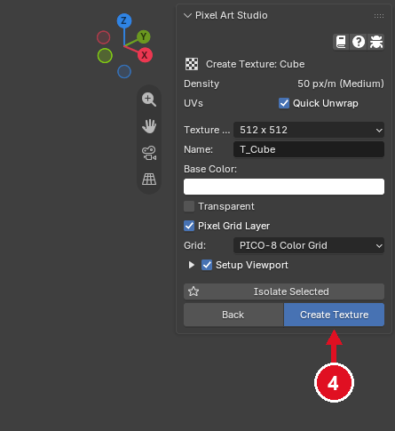This screenshot has height=431, width=395.
Task: Click the bug report icon
Action: click(376, 42)
